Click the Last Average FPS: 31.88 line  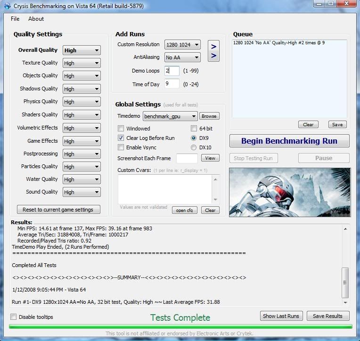116,302
